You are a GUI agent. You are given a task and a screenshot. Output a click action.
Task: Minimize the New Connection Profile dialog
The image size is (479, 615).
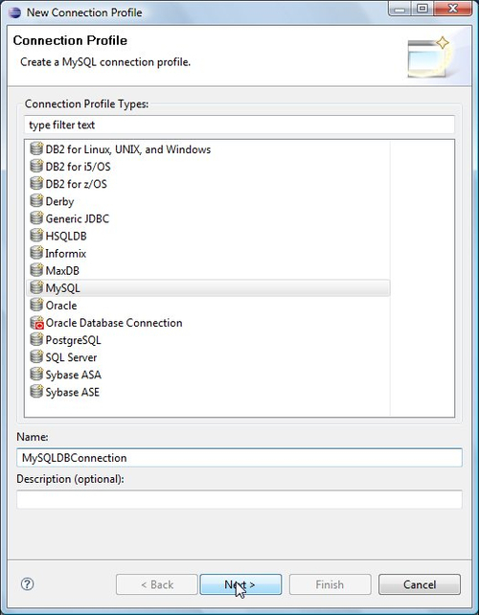click(x=400, y=9)
